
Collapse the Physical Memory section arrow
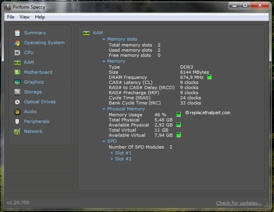104,109
